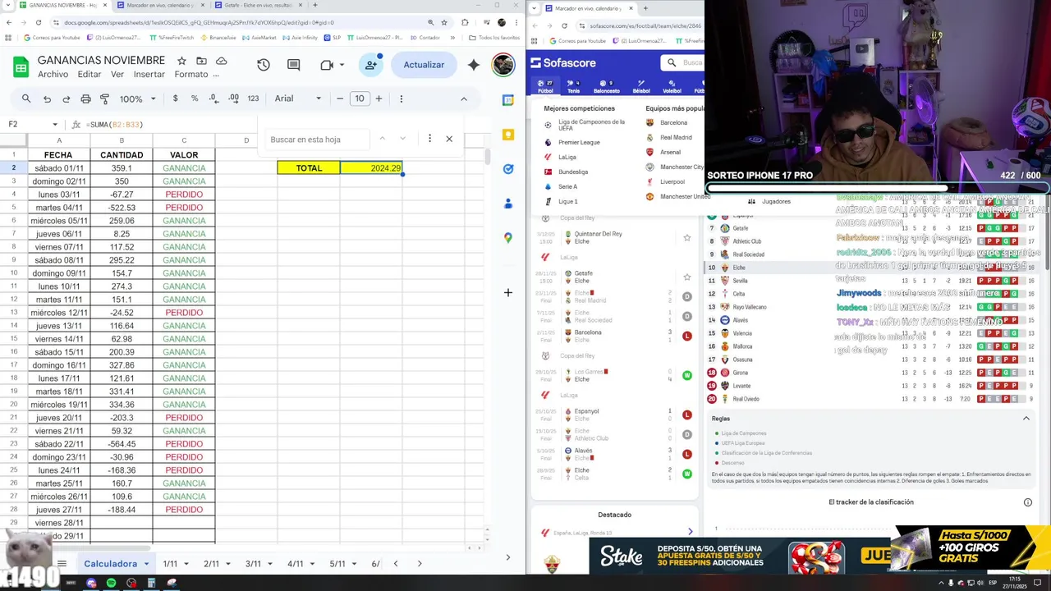
Task: Open the Calculator app in the taskbar
Action: point(151,583)
